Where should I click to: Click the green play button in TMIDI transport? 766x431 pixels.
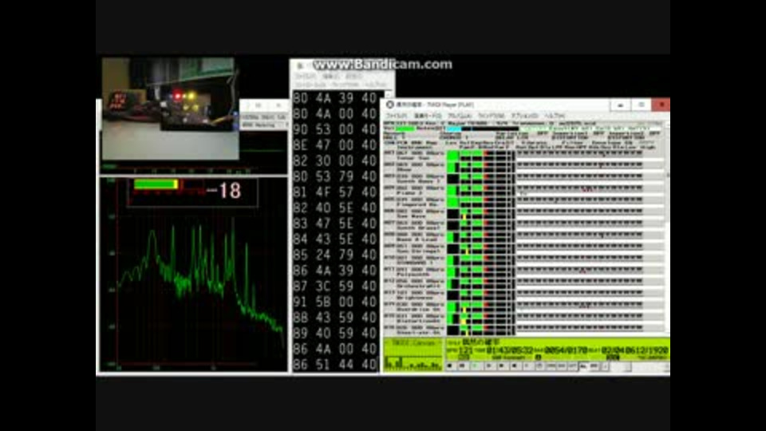coord(476,366)
